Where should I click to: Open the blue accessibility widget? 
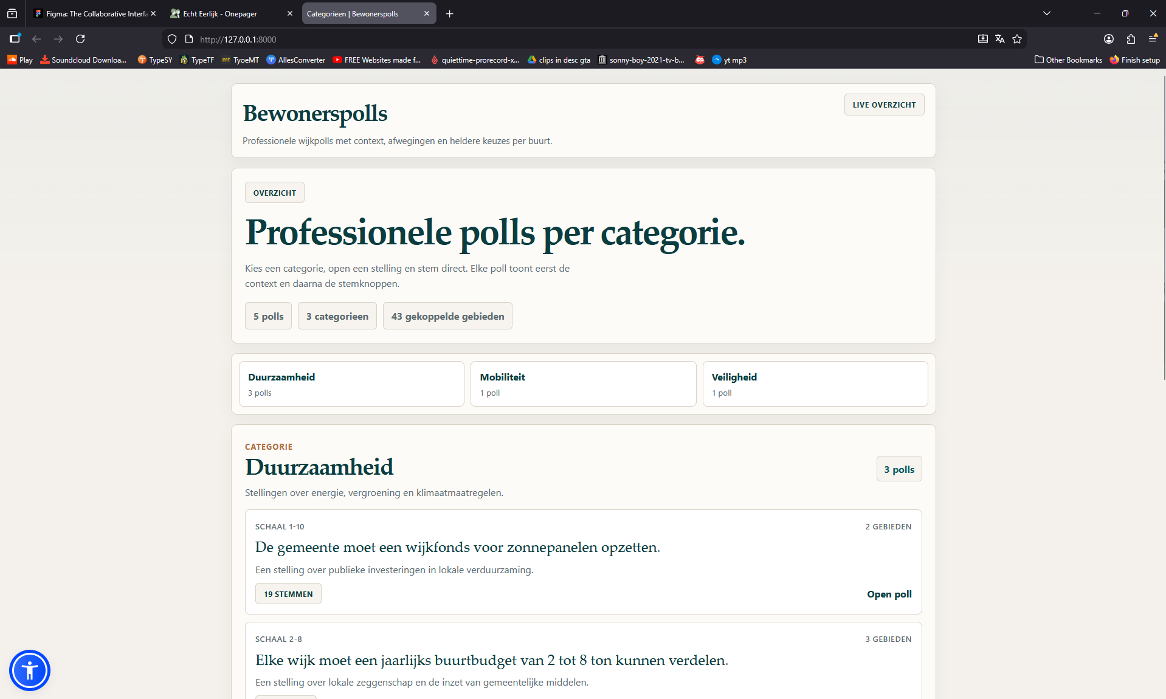(30, 670)
